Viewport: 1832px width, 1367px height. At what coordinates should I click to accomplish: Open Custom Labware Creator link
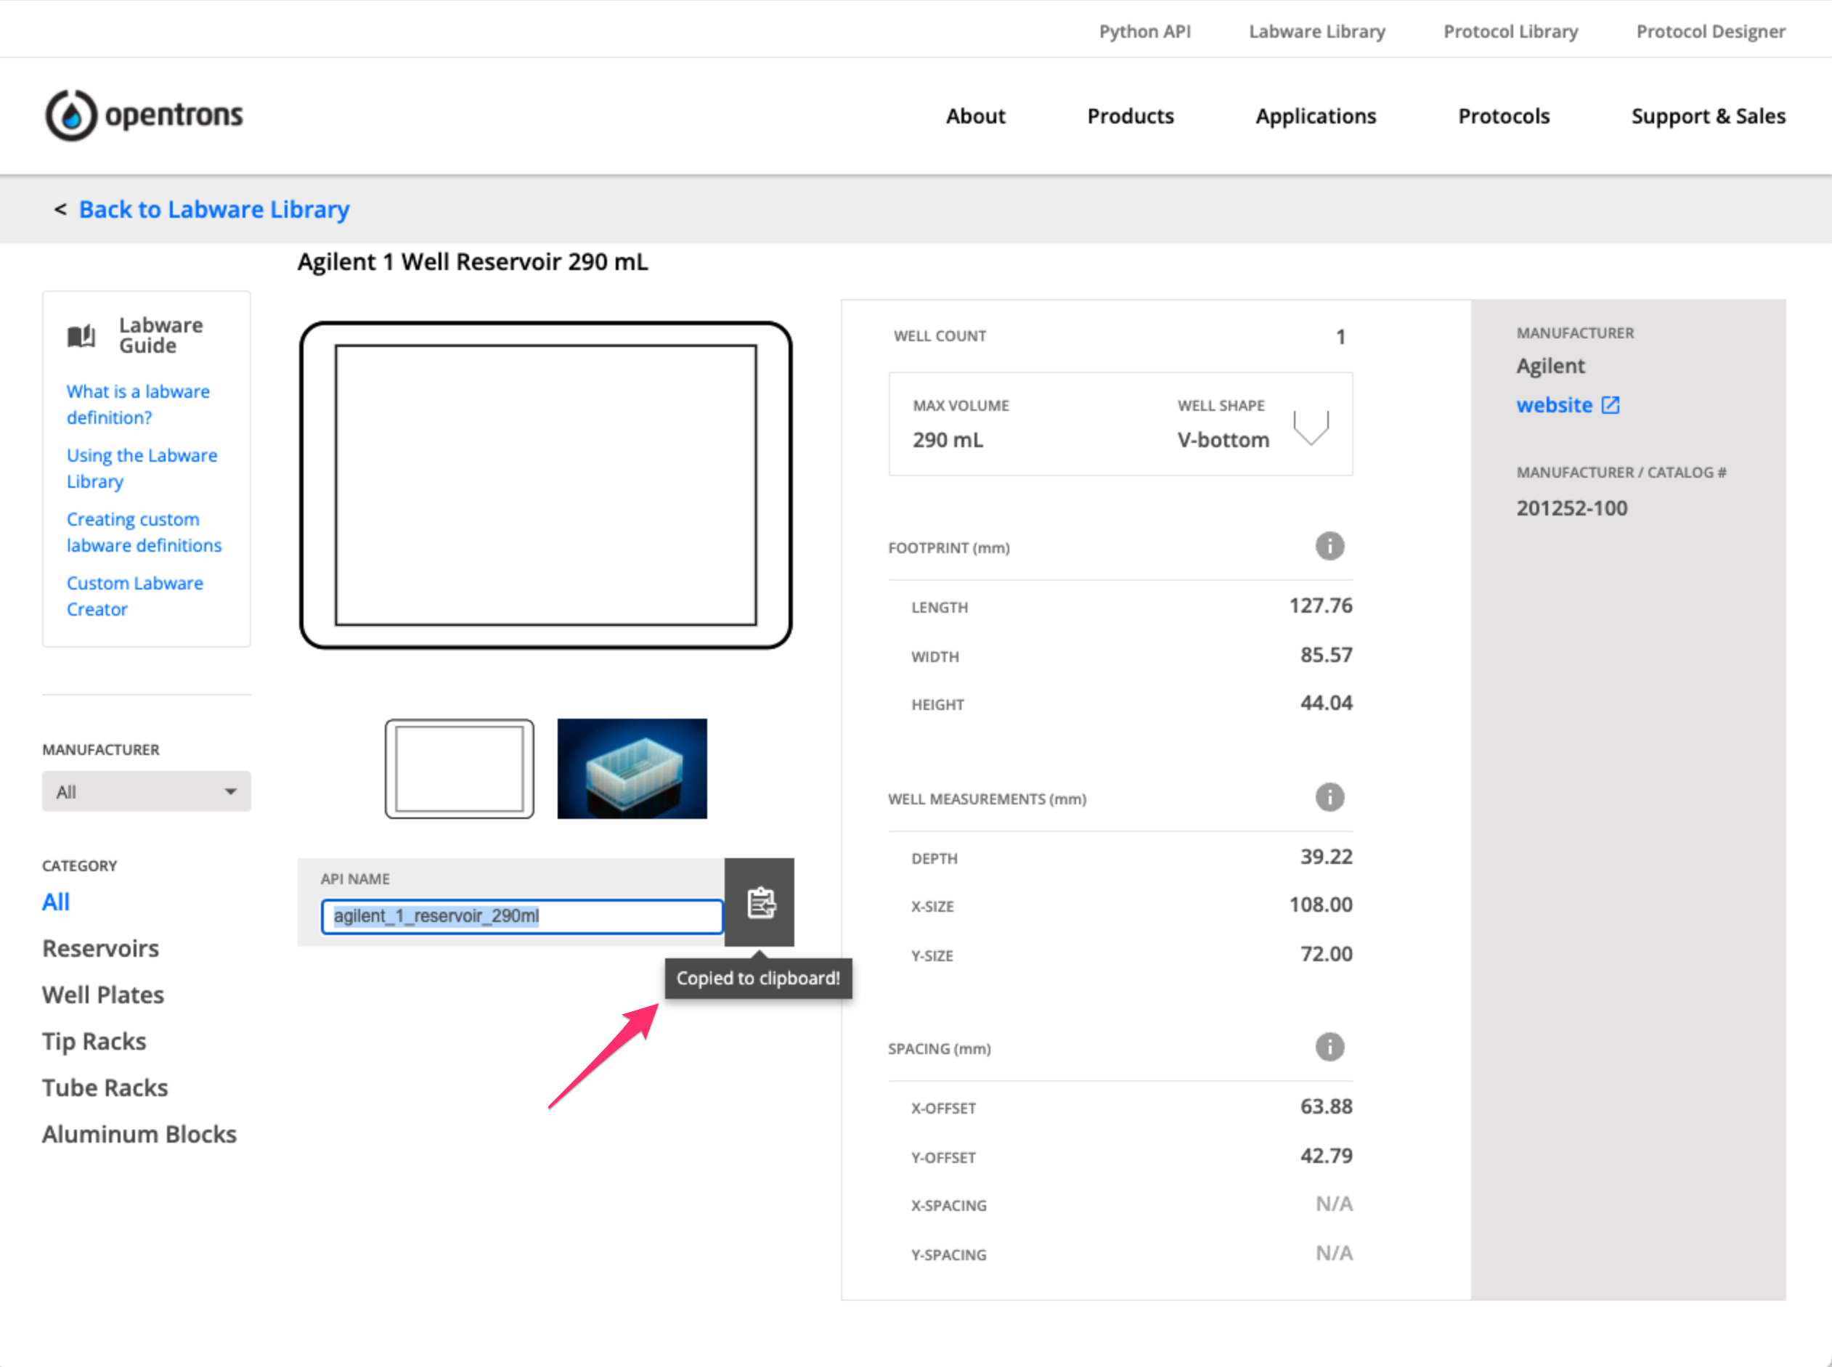point(135,596)
